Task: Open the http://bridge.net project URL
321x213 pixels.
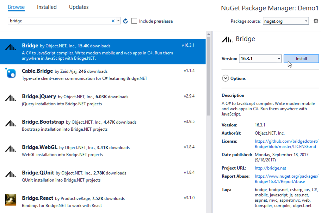Action: point(270,168)
